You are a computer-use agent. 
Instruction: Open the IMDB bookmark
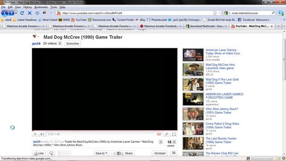tap(64, 20)
